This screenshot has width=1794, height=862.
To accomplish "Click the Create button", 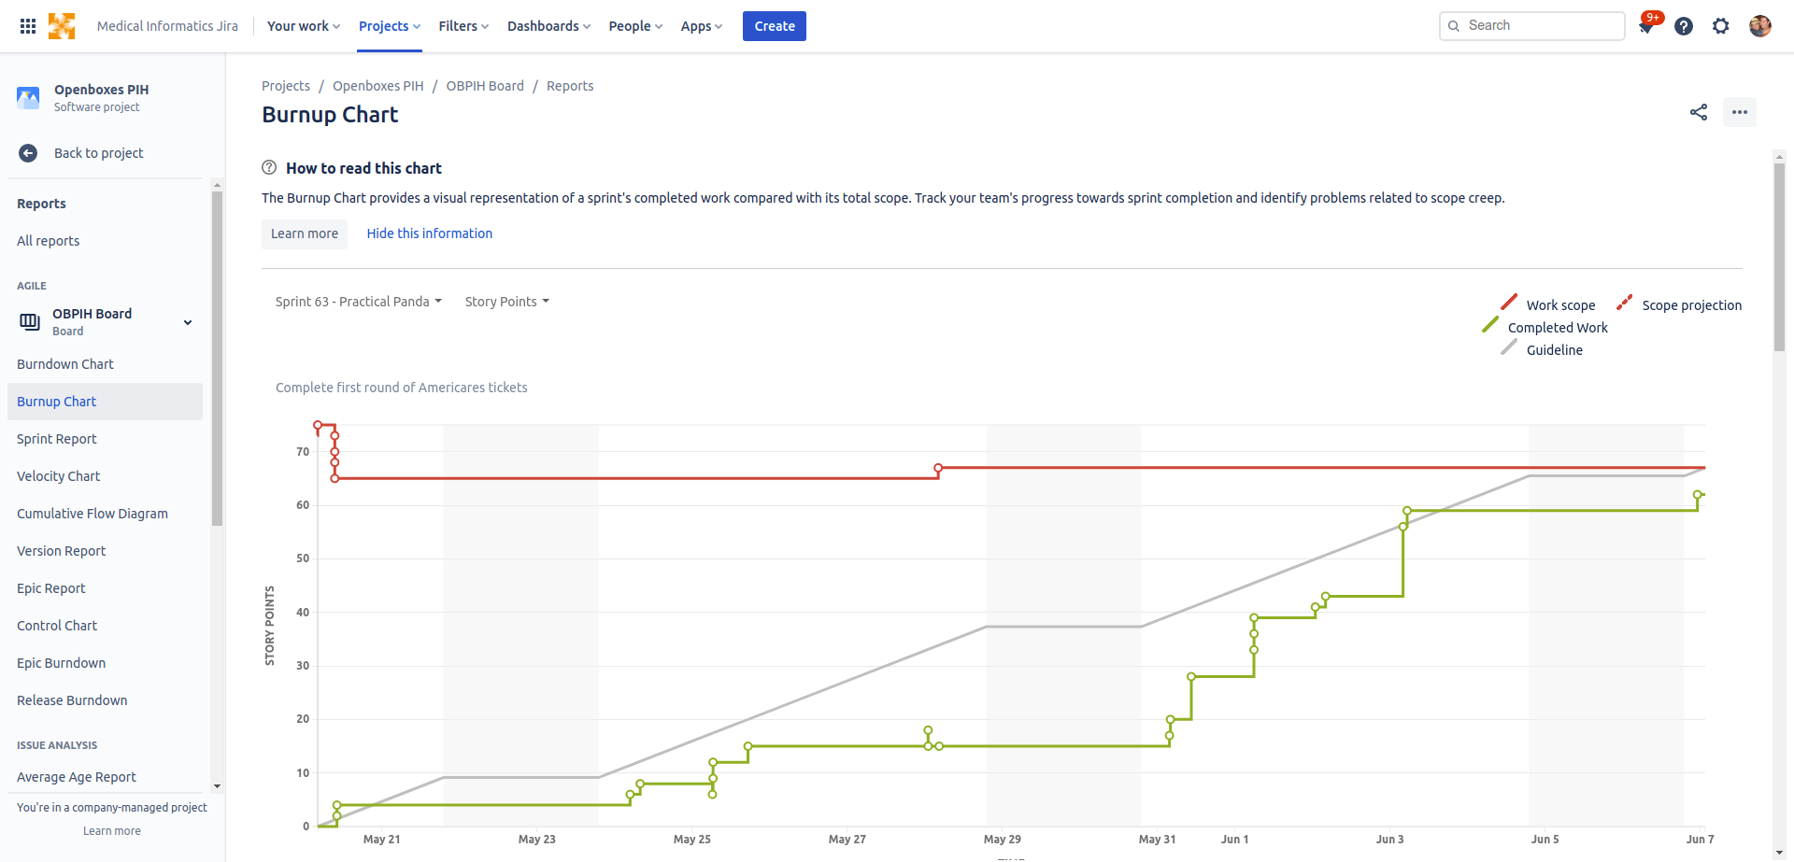I will click(x=775, y=26).
